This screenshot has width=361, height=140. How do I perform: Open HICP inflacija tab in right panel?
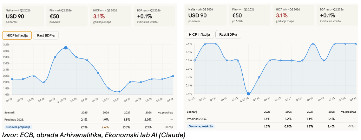point(199,34)
